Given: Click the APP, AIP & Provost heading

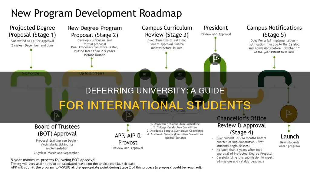Looking at the screenshot, I should point(128,139).
